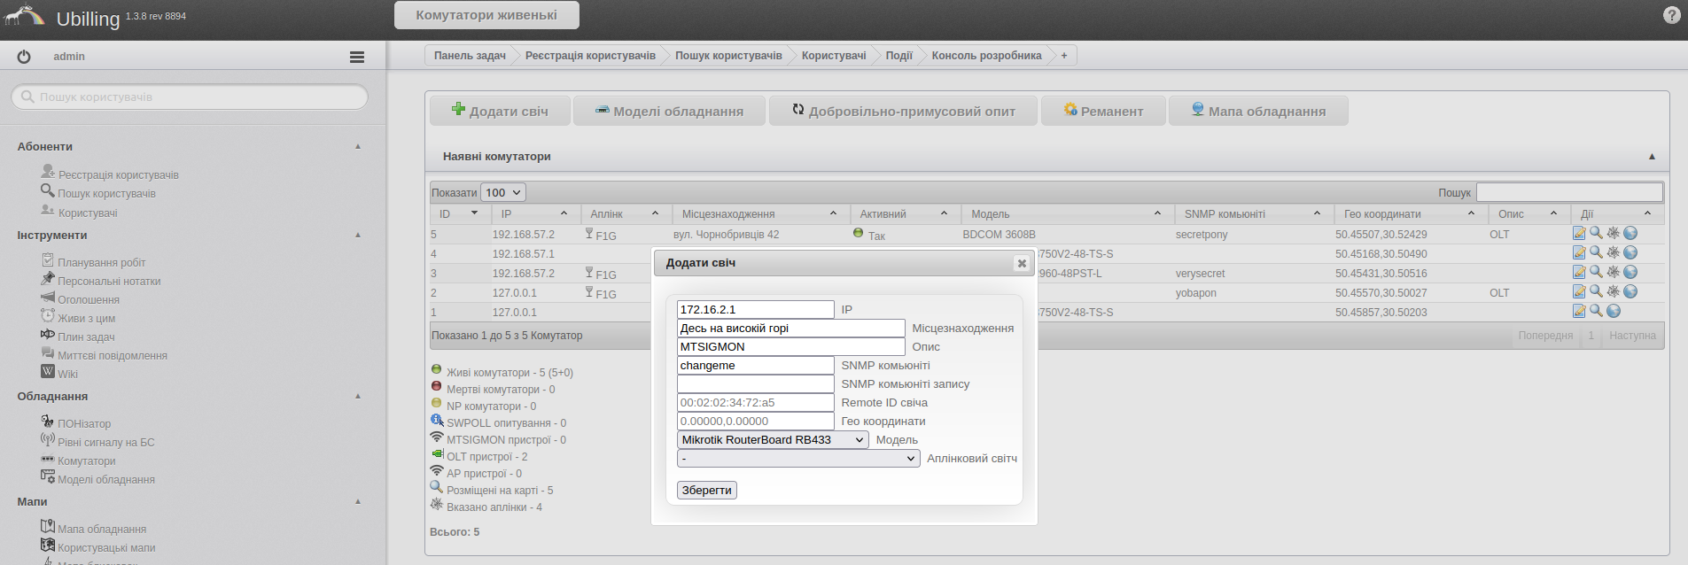Open Комутатори link in sidebar
The height and width of the screenshot is (565, 1688).
click(x=86, y=461)
